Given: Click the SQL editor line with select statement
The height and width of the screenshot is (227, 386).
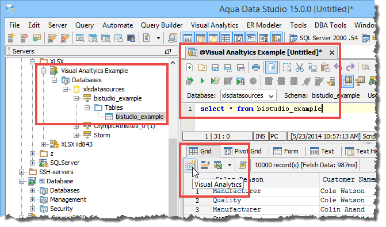Looking at the screenshot, I should click(261, 109).
